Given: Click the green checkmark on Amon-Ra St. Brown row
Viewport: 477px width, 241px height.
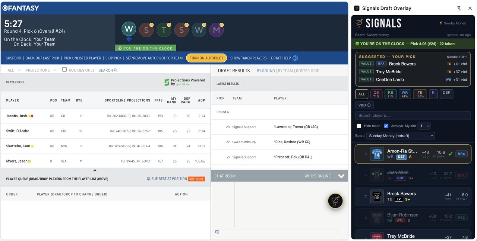Looking at the screenshot, I should [450, 154].
